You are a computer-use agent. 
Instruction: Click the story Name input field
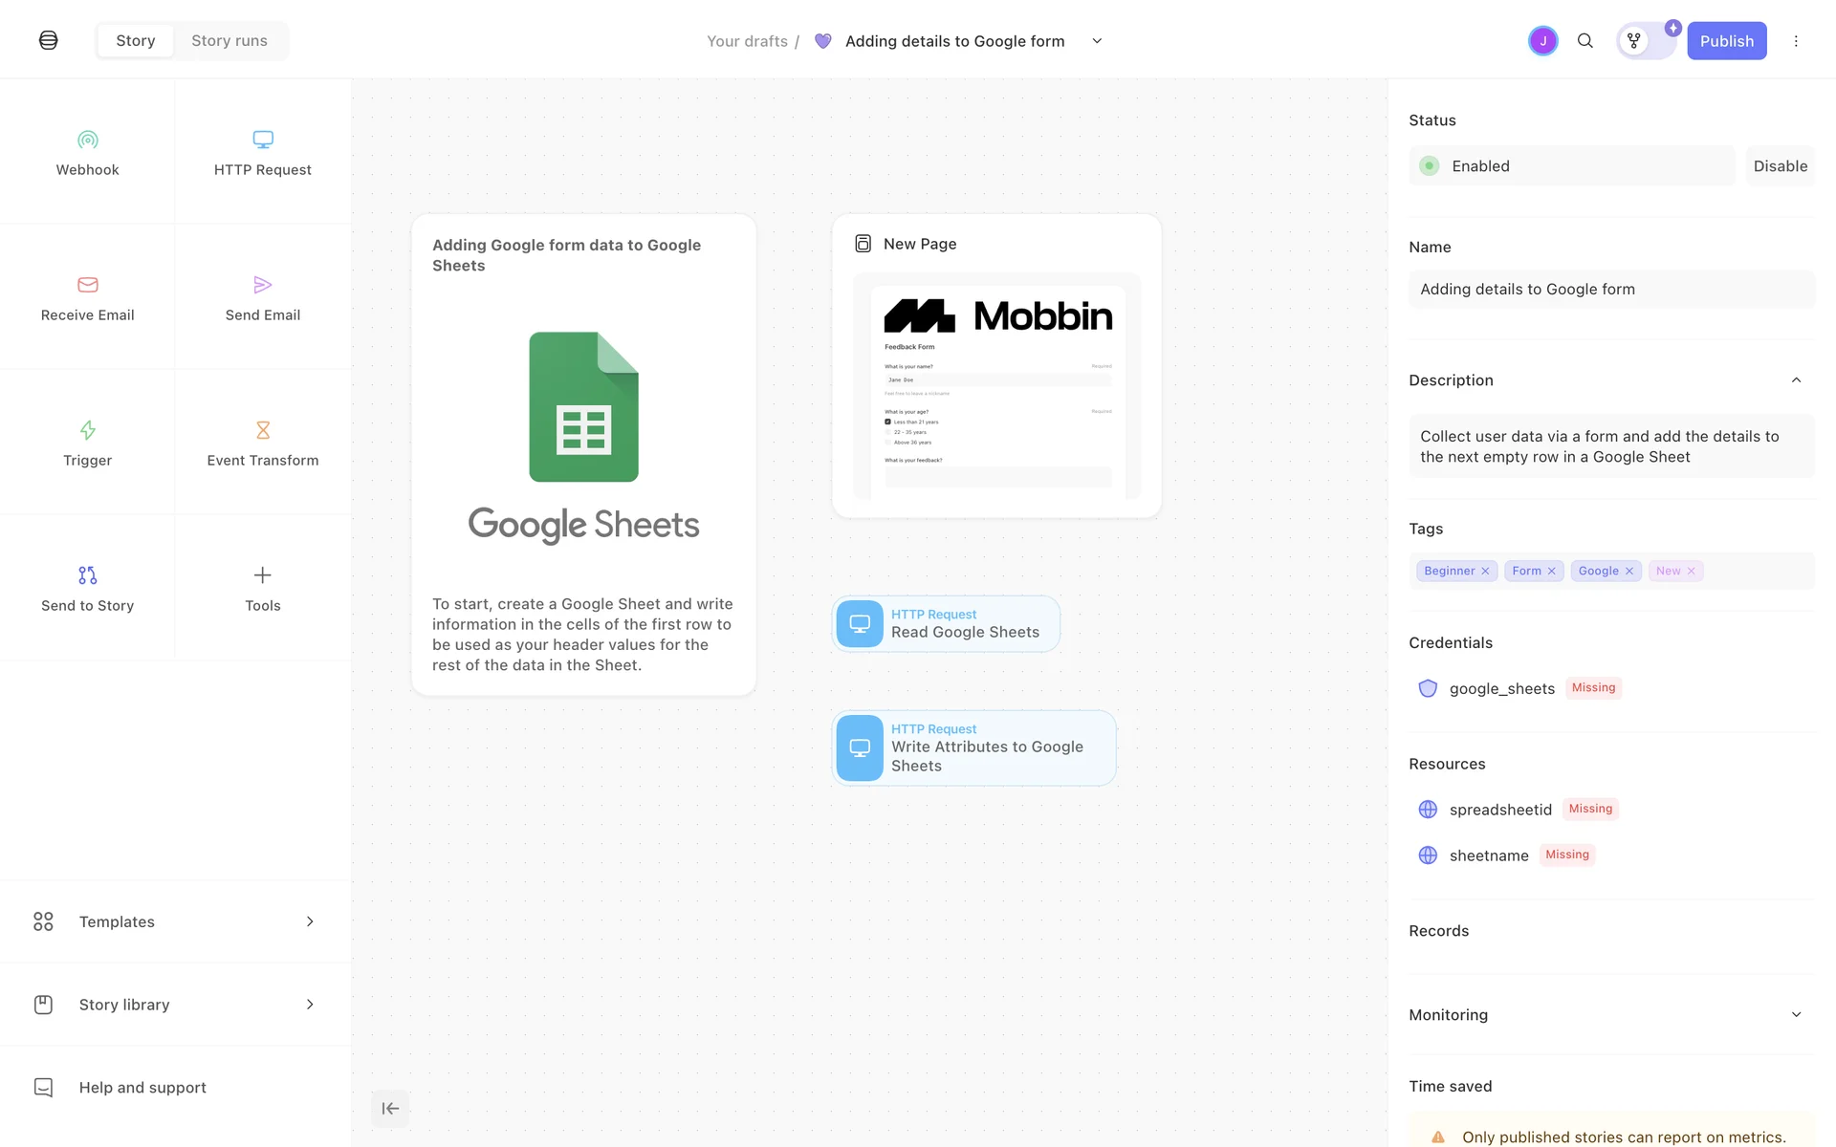[1611, 290]
